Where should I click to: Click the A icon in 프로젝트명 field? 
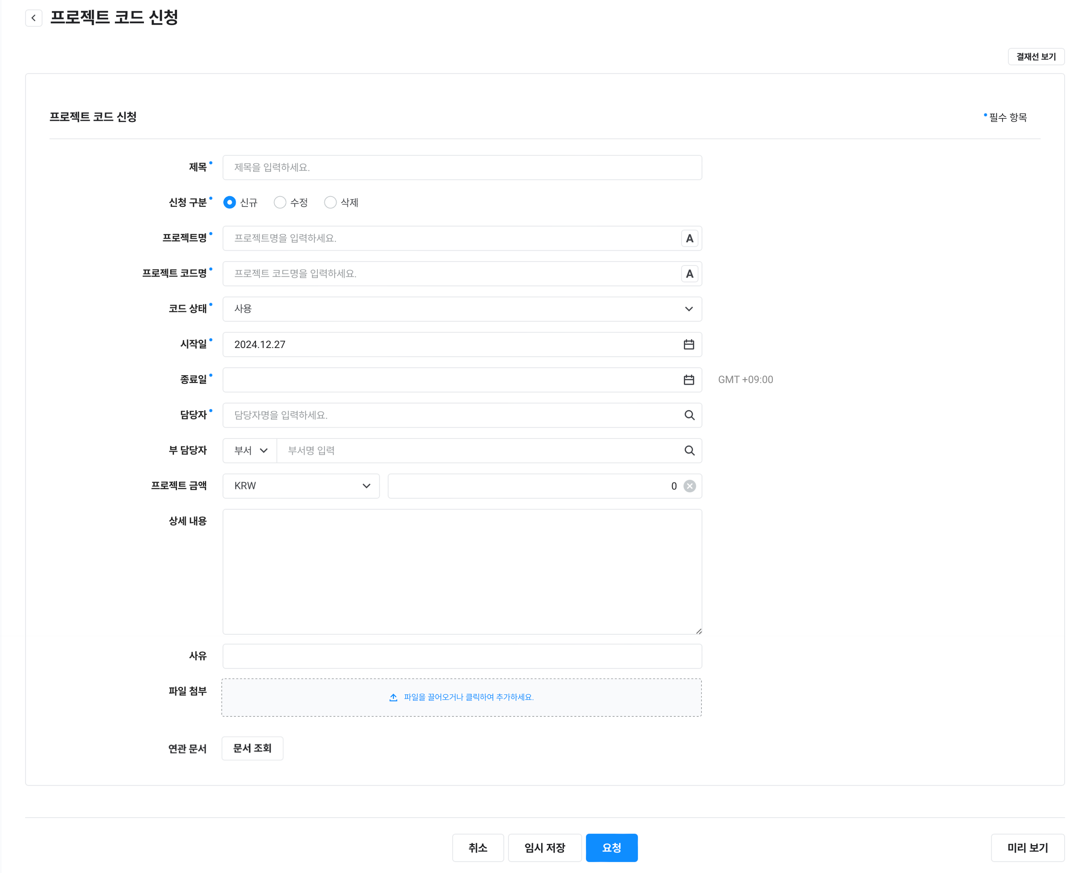pyautogui.click(x=689, y=238)
